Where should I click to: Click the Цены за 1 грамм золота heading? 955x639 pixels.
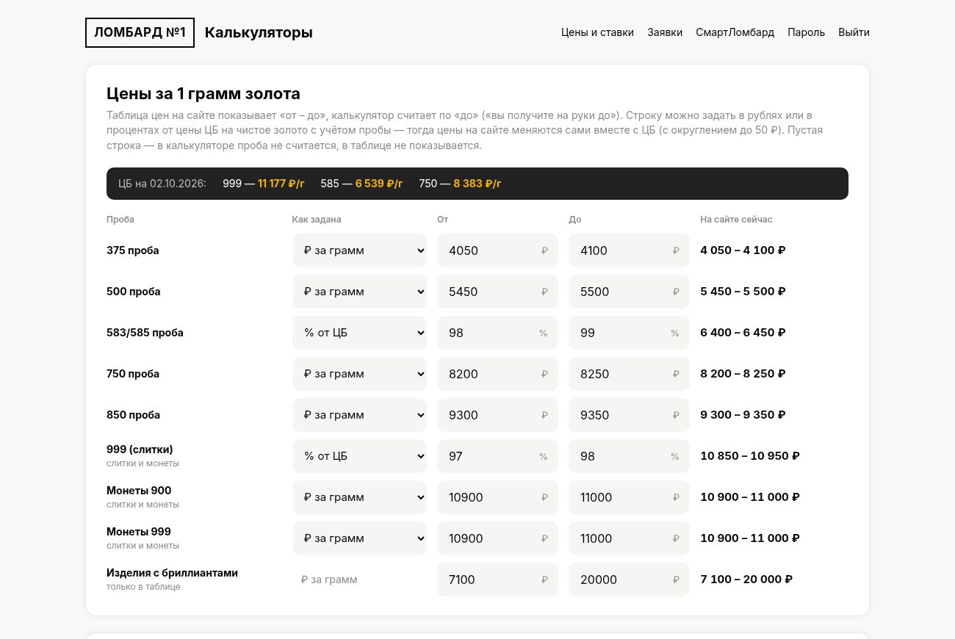203,94
